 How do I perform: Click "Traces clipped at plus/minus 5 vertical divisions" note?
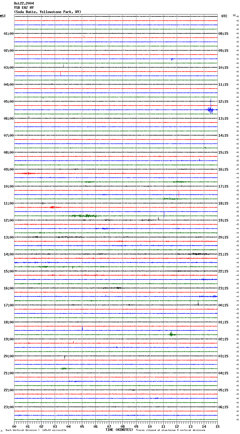(x=171, y=430)
